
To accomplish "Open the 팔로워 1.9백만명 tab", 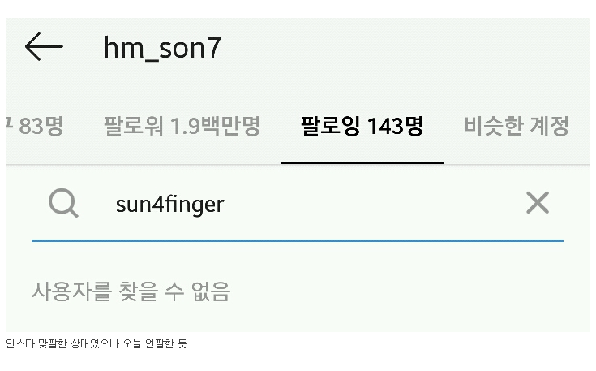I will point(182,126).
